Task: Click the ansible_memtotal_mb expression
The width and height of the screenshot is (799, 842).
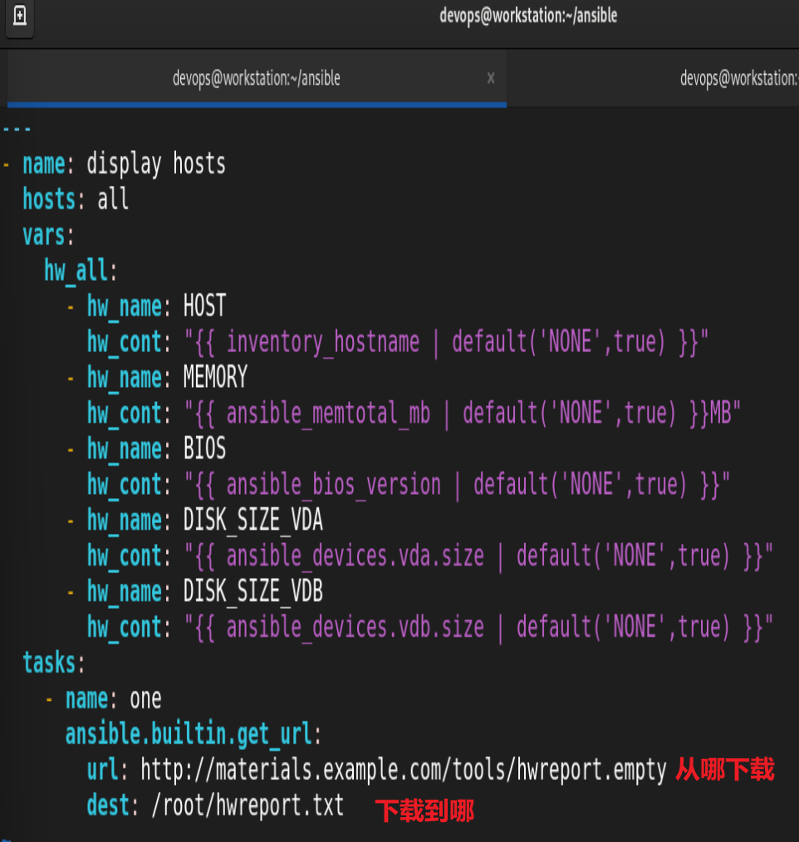Action: click(x=463, y=414)
